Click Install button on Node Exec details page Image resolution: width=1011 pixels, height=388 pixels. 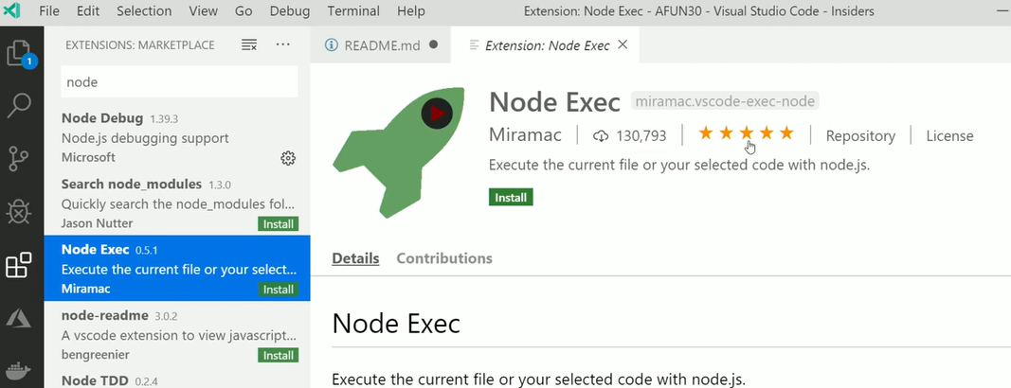tap(511, 197)
